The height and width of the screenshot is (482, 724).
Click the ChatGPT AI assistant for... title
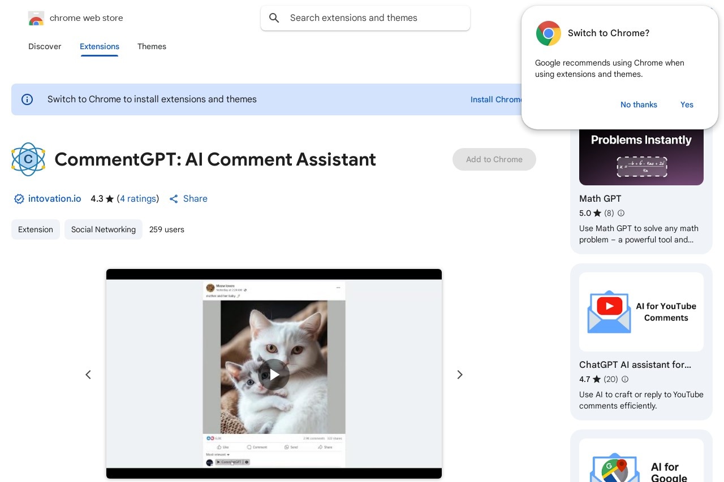click(635, 364)
